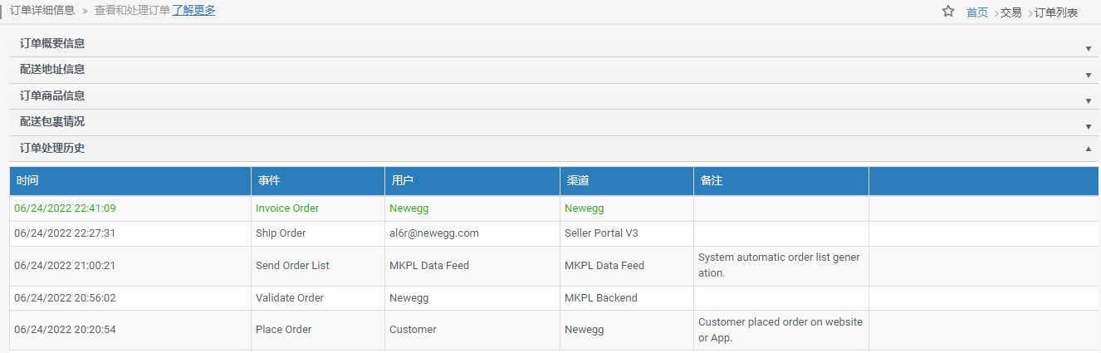Select the Invoice Order event row
This screenshot has width=1101, height=353.
pyautogui.click(x=554, y=208)
